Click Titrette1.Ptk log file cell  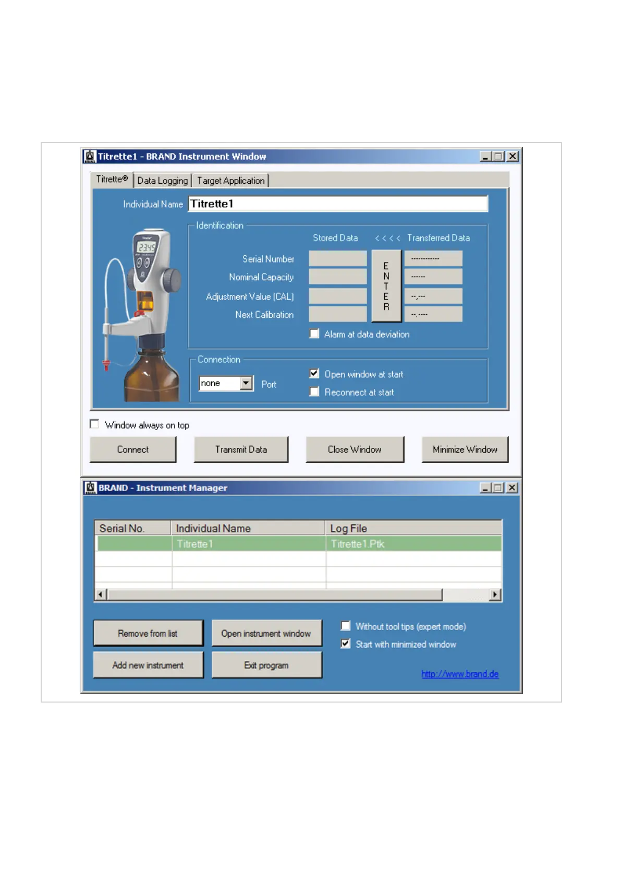(x=413, y=544)
